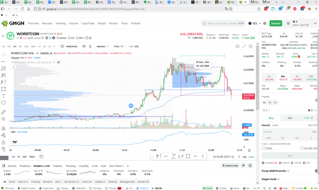Open the wallet count dropdown showing 1
This screenshot has width=319, height=190.
click(267, 110)
